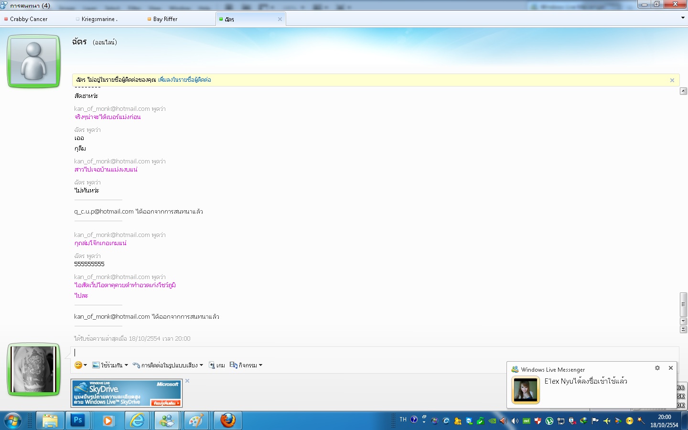Open the language bar options arrow
The image size is (688, 430).
(x=424, y=422)
